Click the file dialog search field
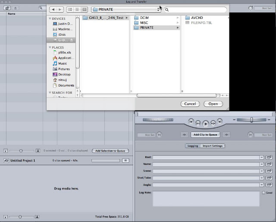 [x=195, y=9]
